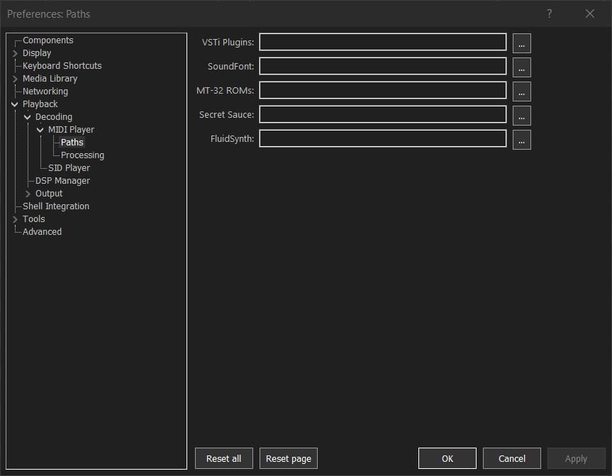Viewport: 612px width, 476px height.
Task: Focus the SoundFont path field
Action: coord(383,67)
